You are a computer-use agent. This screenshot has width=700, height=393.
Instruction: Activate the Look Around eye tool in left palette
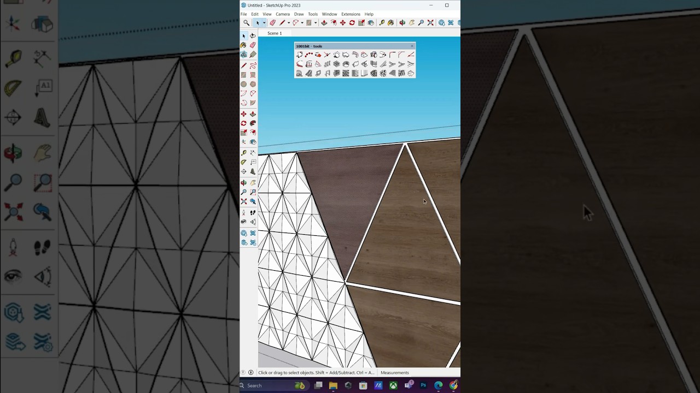[243, 222]
